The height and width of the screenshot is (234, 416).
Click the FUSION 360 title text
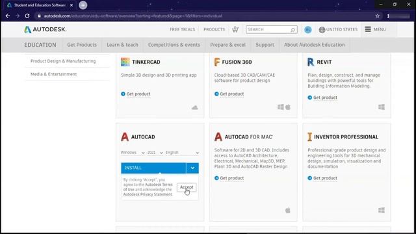(x=237, y=62)
